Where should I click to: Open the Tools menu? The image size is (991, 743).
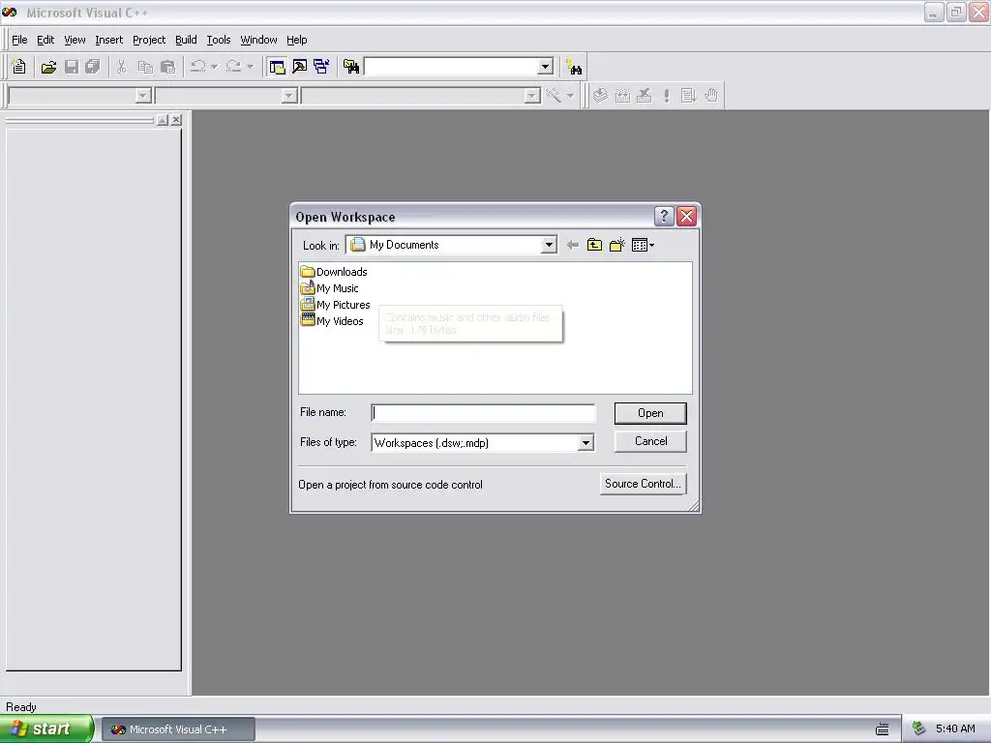[219, 40]
